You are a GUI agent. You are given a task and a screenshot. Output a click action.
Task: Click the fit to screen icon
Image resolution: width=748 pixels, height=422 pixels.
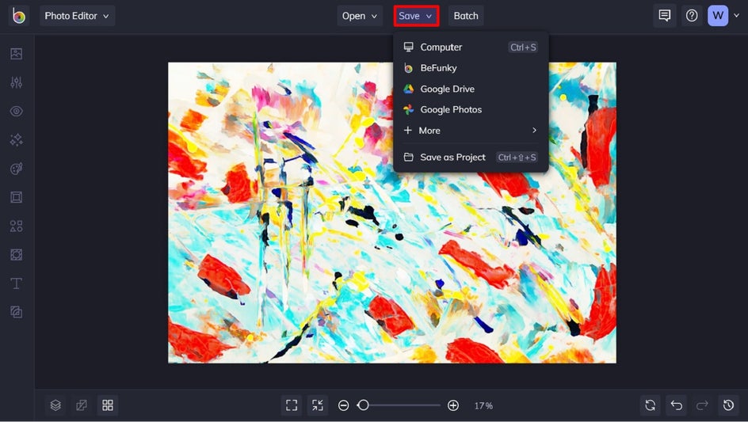pos(292,405)
